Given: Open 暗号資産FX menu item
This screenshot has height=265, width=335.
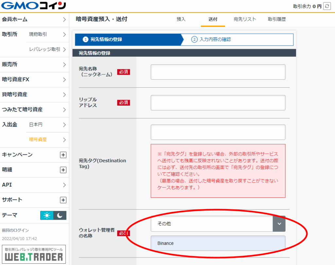Looking at the screenshot, I should (34, 79).
